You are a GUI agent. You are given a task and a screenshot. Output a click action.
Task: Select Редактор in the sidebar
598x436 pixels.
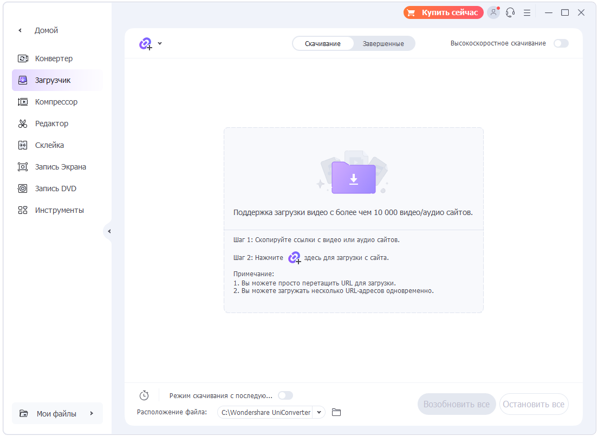57,123
